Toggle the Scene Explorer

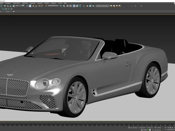(x=67, y=6)
